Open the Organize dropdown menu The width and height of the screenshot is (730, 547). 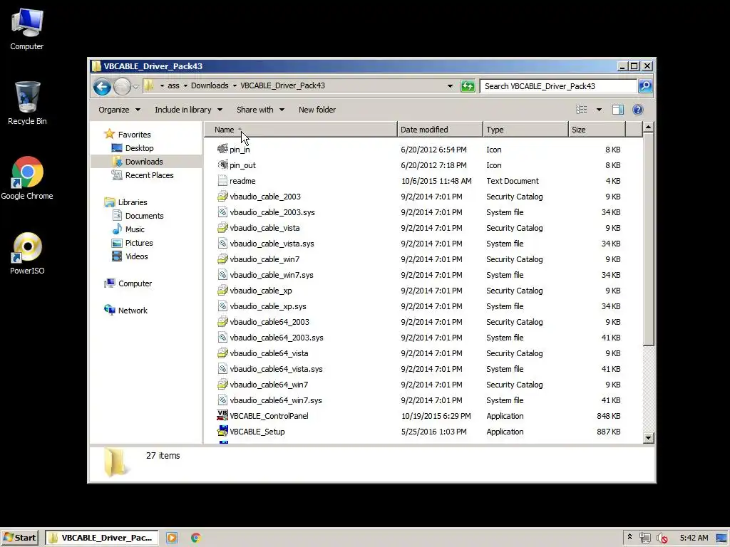(119, 110)
